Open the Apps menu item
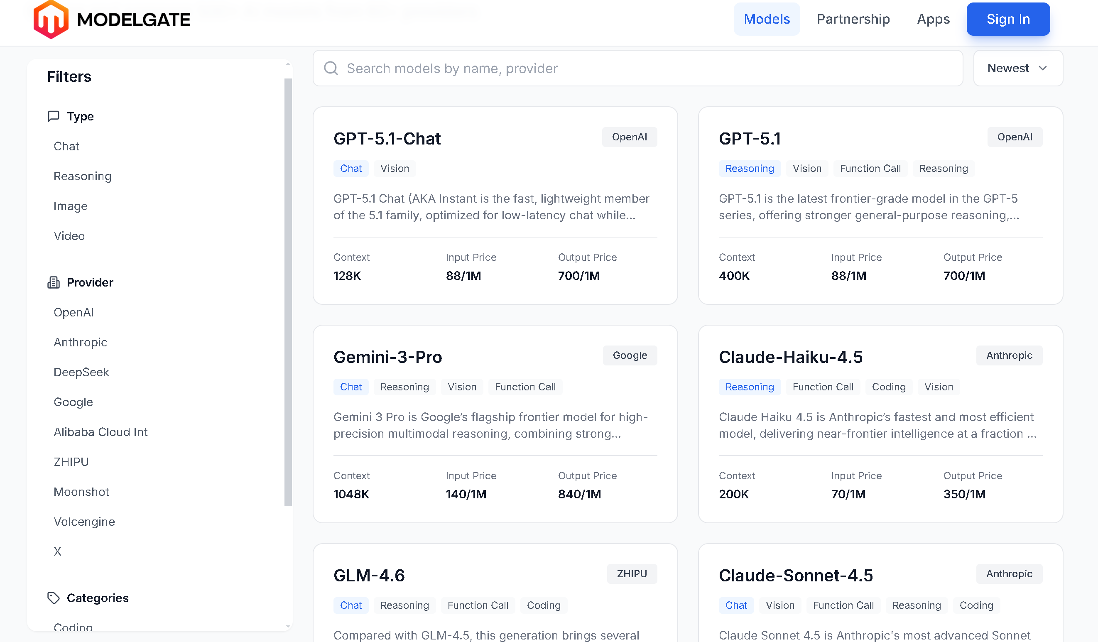The image size is (1098, 642). 933,19
